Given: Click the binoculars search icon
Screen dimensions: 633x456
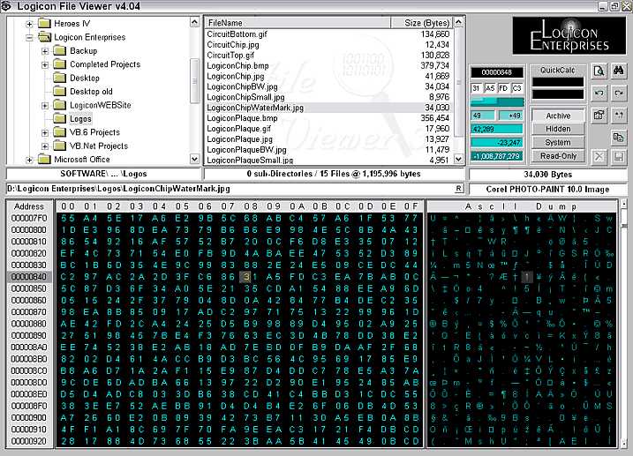Looking at the screenshot, I should coord(618,71).
